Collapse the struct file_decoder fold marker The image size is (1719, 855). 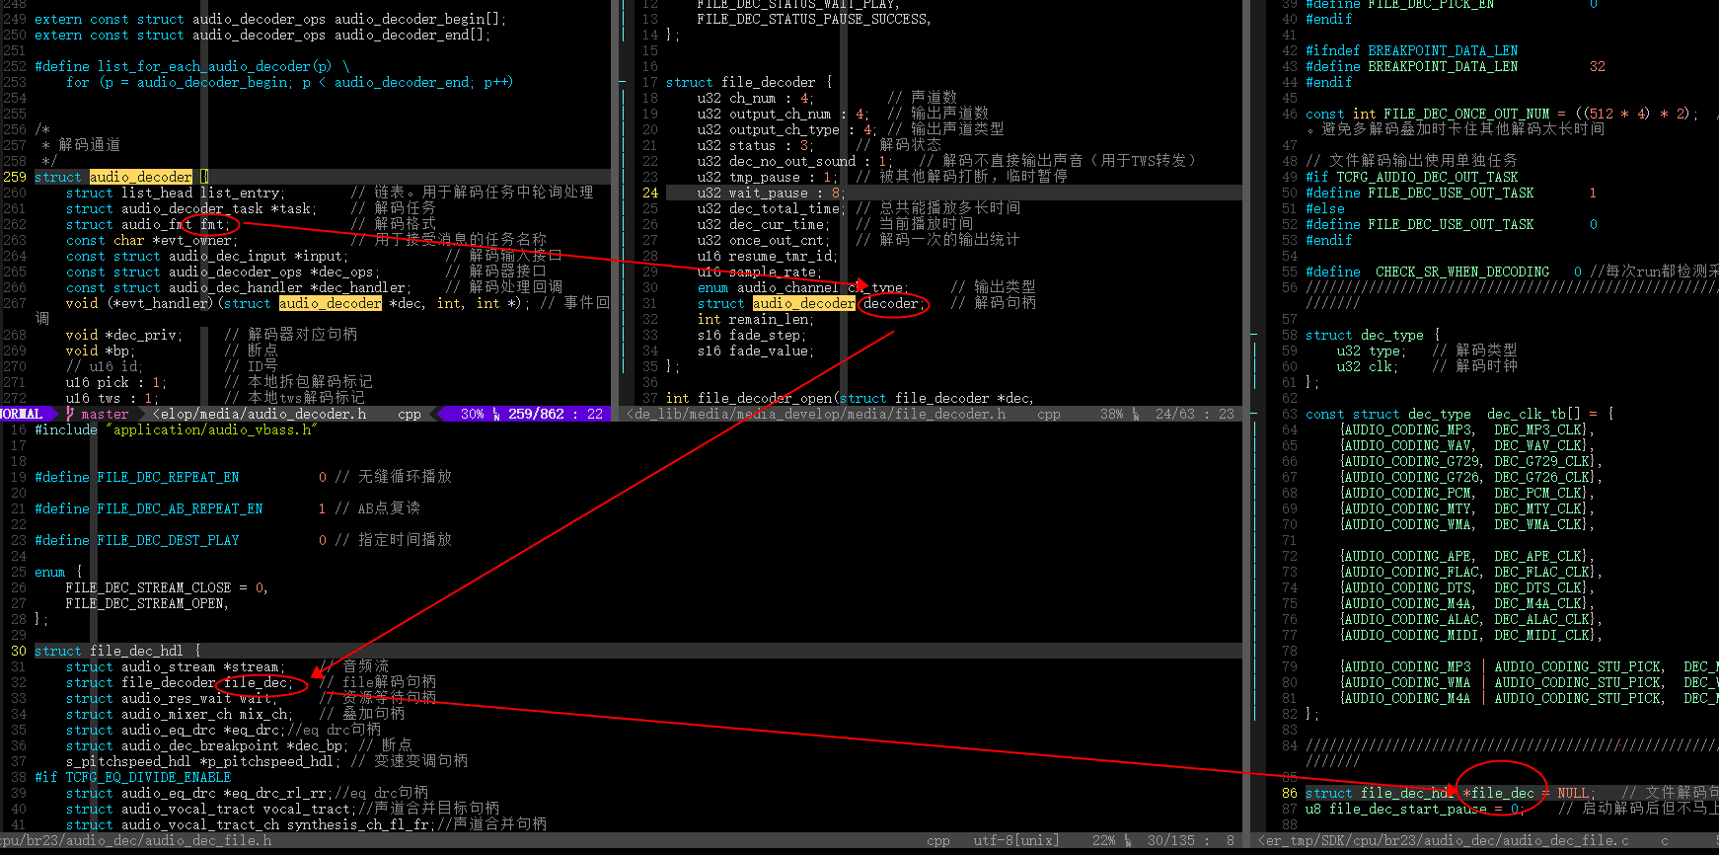tap(624, 82)
